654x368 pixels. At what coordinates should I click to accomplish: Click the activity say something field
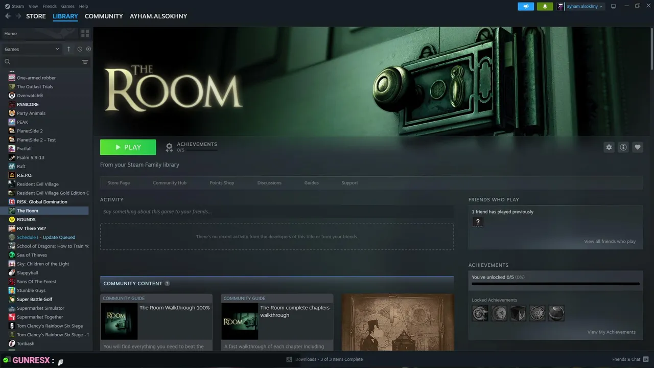(x=277, y=212)
